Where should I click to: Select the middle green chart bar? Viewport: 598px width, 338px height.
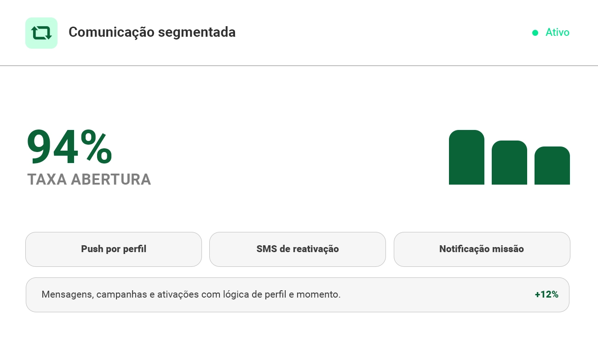point(509,163)
